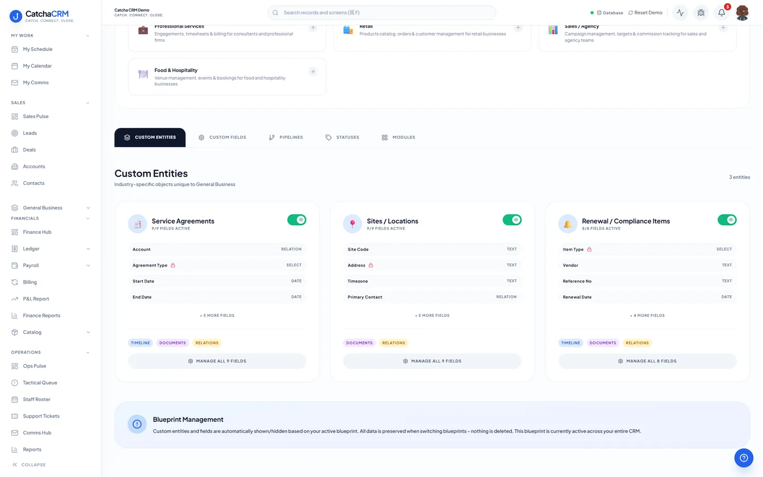Click the bug report icon in header
The height and width of the screenshot is (477, 763).
pos(701,13)
